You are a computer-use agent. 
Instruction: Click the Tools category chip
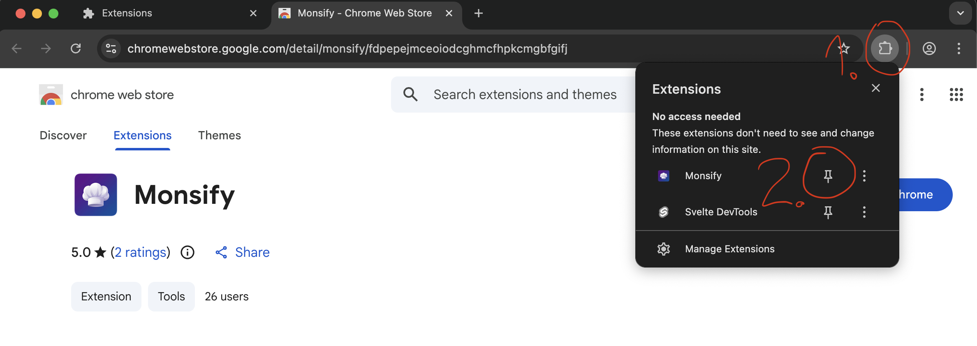pyautogui.click(x=171, y=296)
